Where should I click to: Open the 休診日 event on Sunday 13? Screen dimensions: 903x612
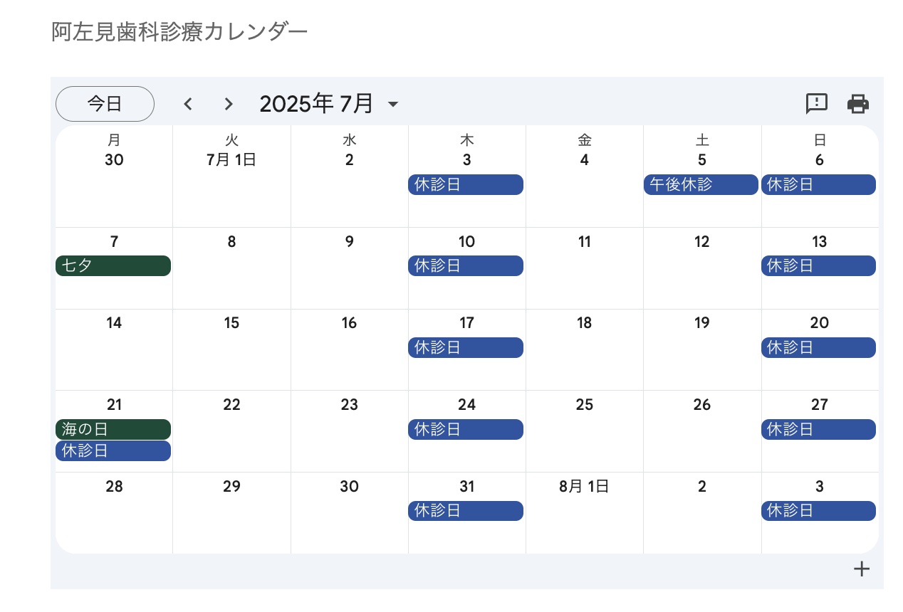click(x=818, y=266)
